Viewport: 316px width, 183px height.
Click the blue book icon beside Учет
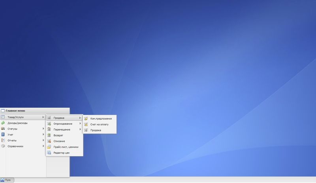(3, 134)
